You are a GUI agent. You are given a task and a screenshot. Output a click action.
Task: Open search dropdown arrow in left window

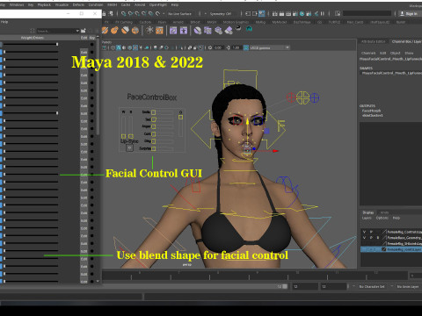pos(77,31)
